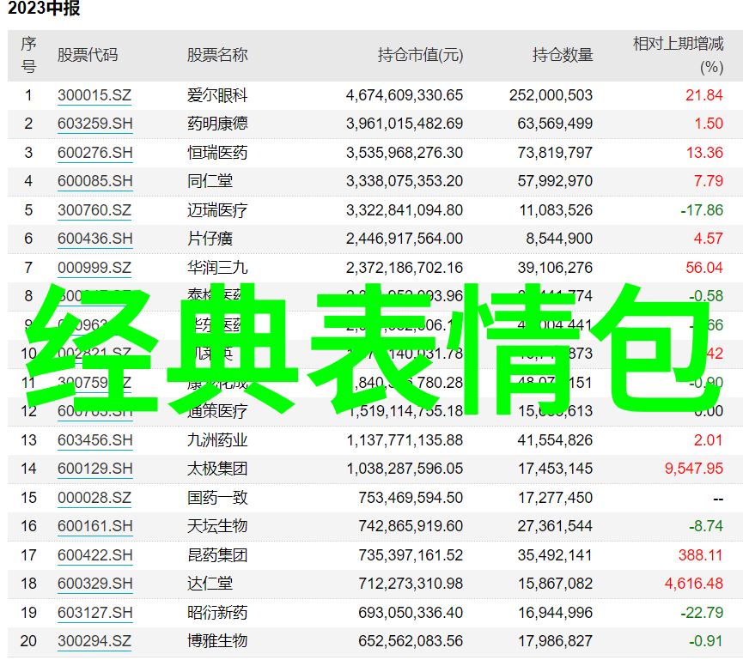Click stock code link 603456.SH
Viewport: 743px width, 666px height.
click(94, 440)
